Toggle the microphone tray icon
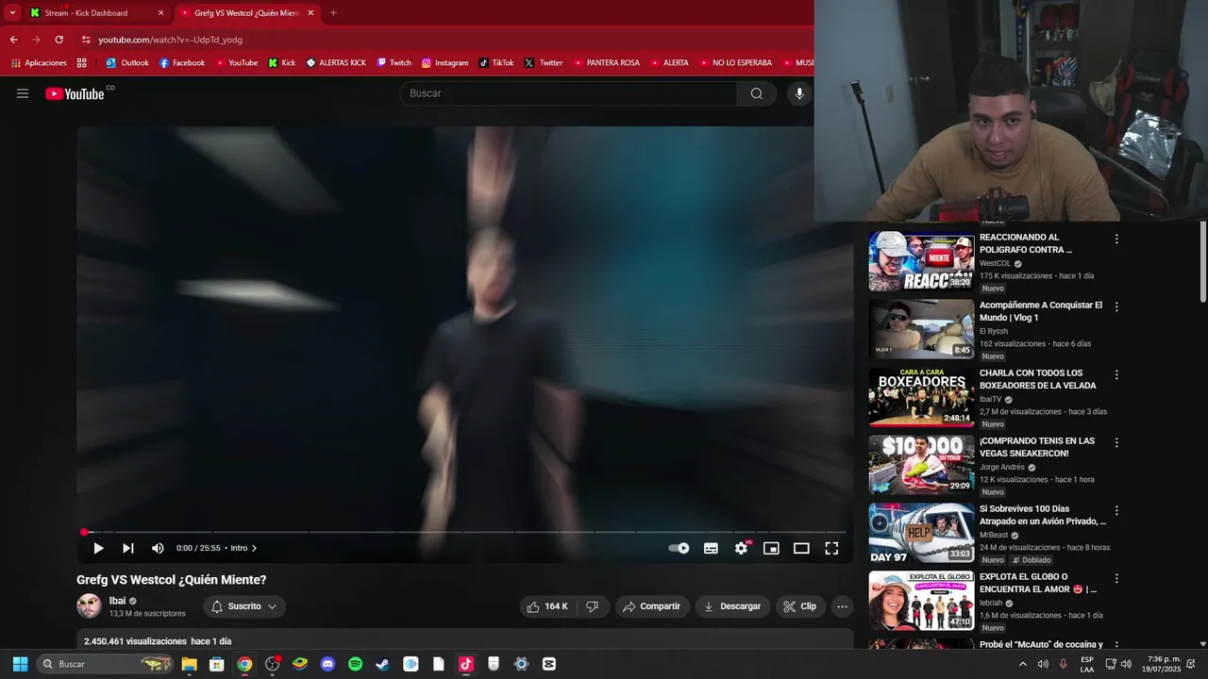The width and height of the screenshot is (1208, 679). click(x=1063, y=664)
